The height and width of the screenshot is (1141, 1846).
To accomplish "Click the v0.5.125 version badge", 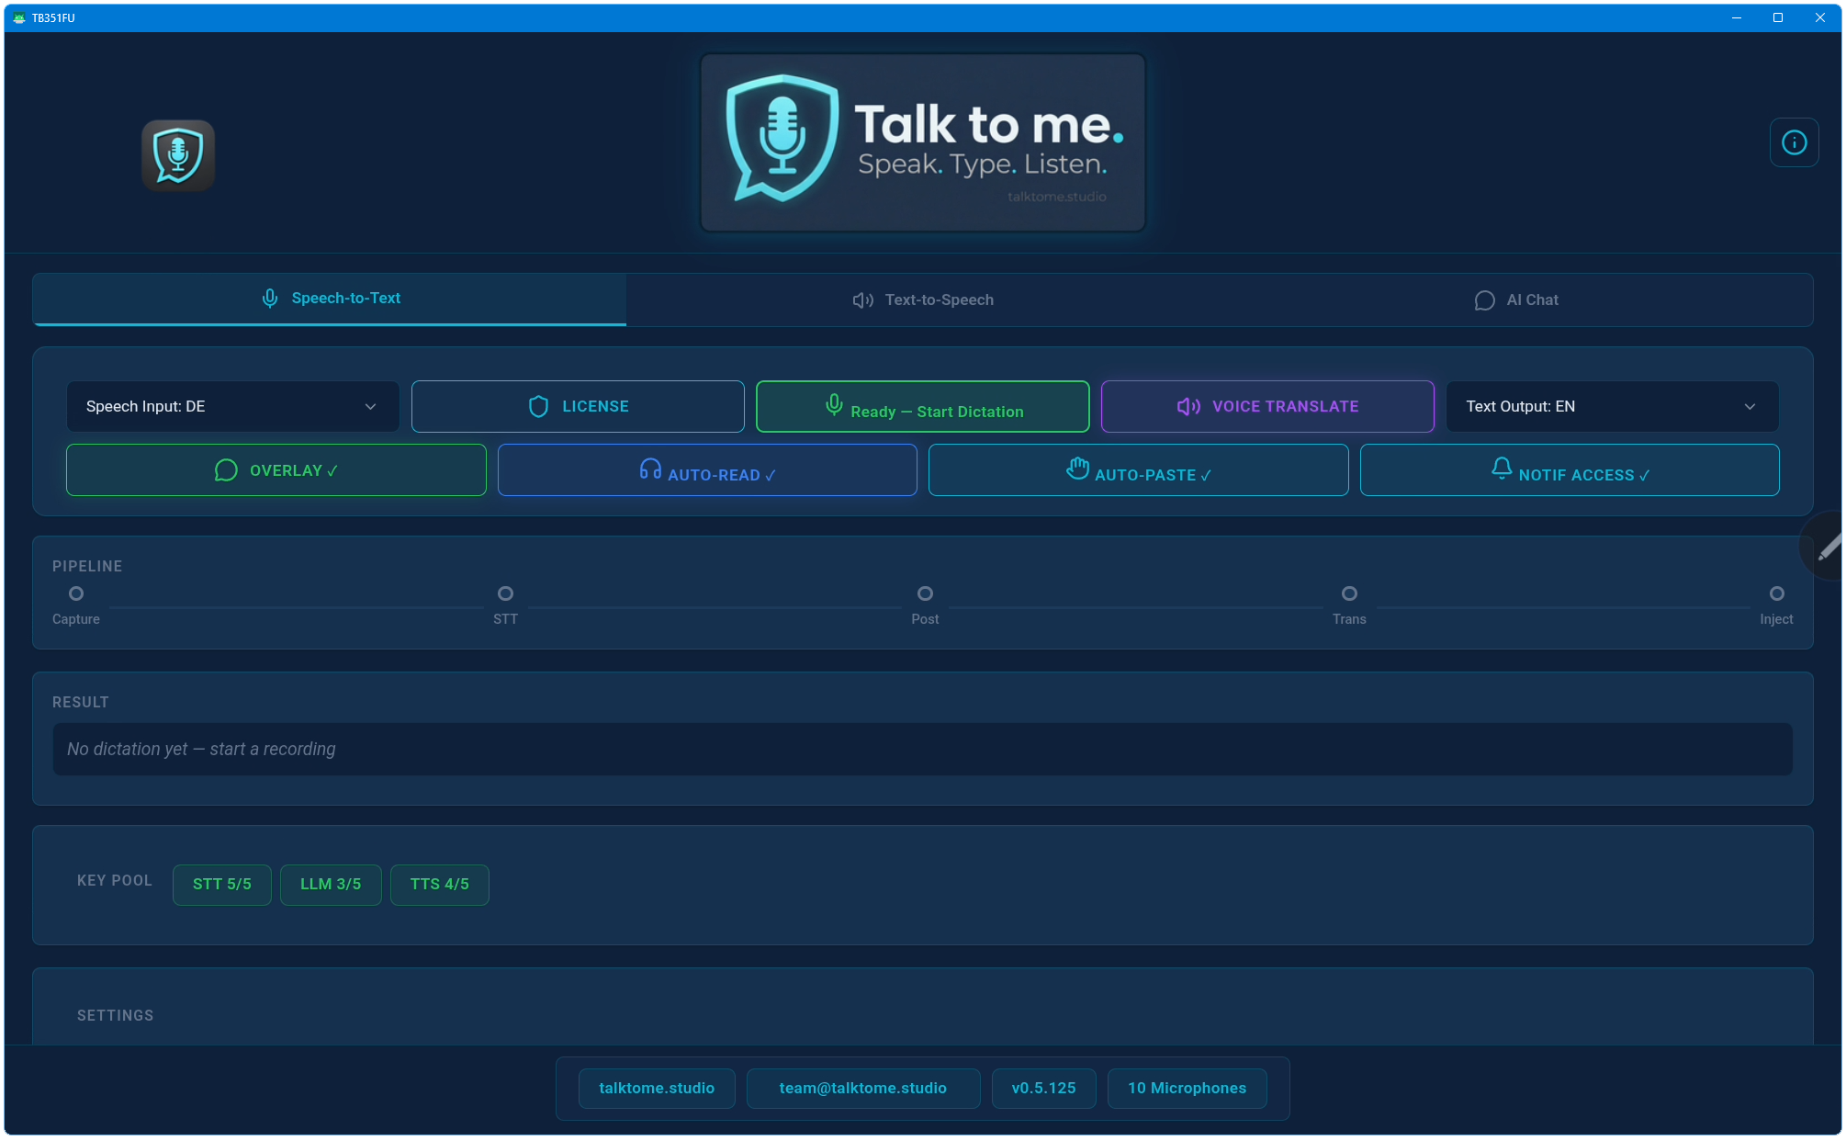I will point(1043,1088).
